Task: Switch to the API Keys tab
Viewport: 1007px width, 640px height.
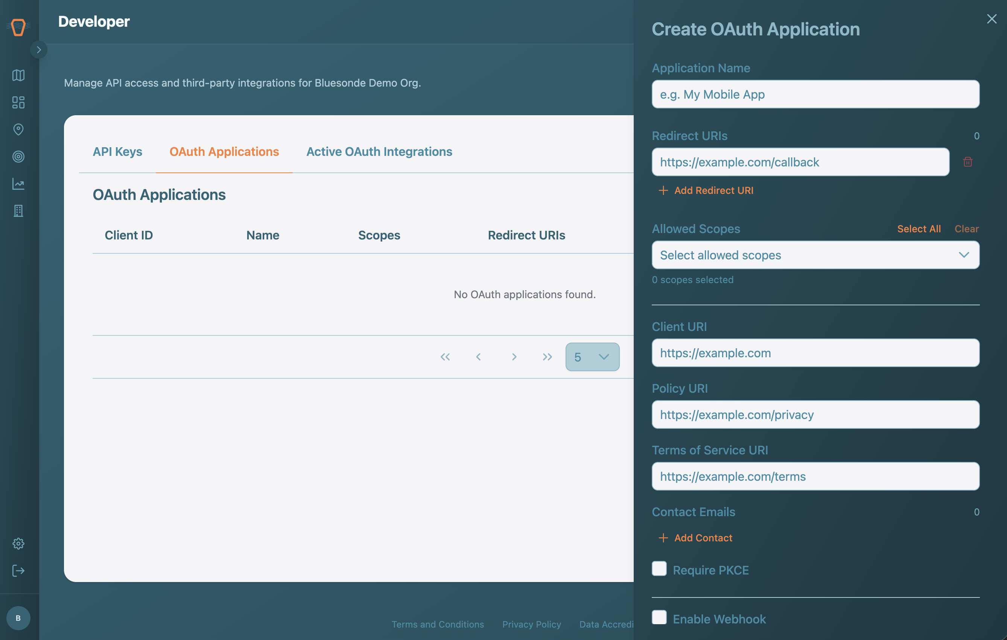Action: [x=117, y=151]
